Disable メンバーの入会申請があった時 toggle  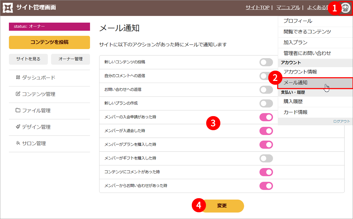(266, 117)
